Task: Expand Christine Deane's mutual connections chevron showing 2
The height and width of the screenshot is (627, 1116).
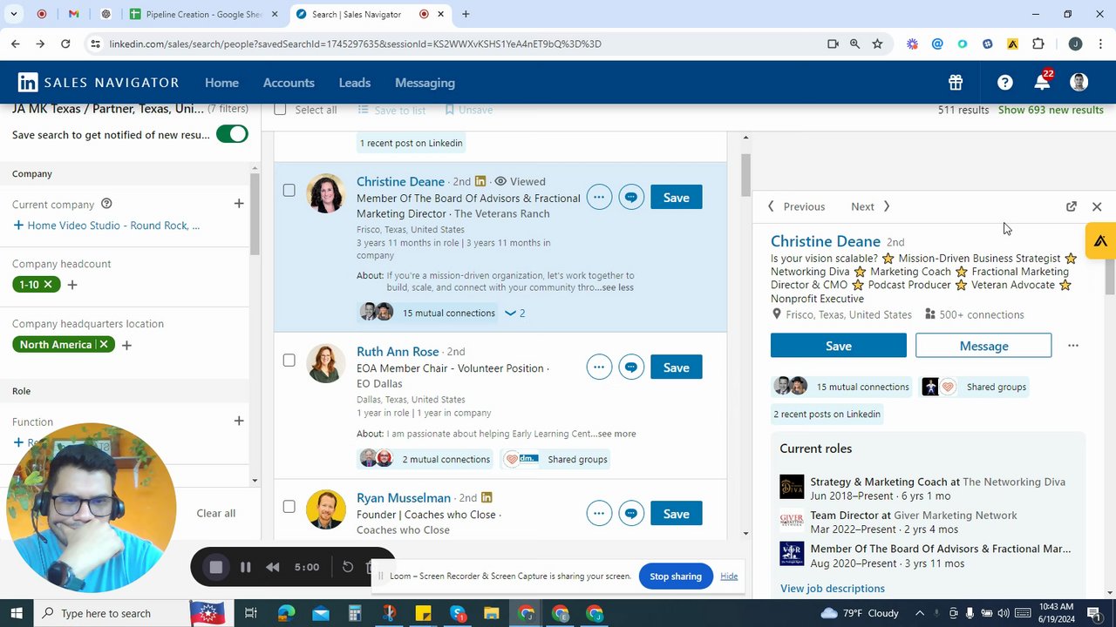Action: click(x=514, y=313)
